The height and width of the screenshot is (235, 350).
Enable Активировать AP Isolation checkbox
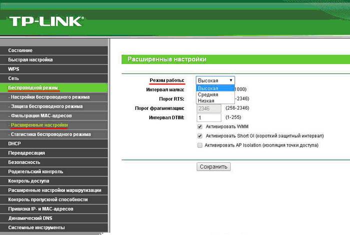200,145
